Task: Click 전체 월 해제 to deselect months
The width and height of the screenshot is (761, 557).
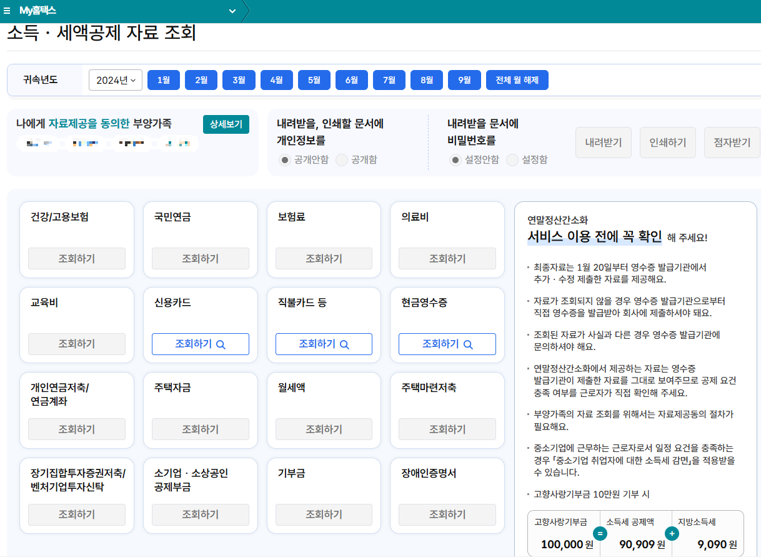Action: click(517, 80)
